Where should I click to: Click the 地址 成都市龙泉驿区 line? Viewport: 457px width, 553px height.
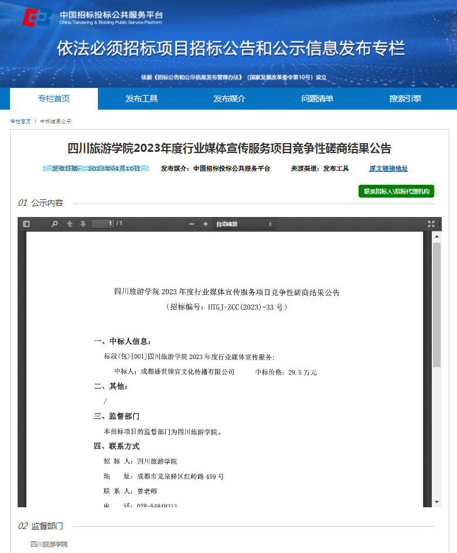pyautogui.click(x=164, y=476)
